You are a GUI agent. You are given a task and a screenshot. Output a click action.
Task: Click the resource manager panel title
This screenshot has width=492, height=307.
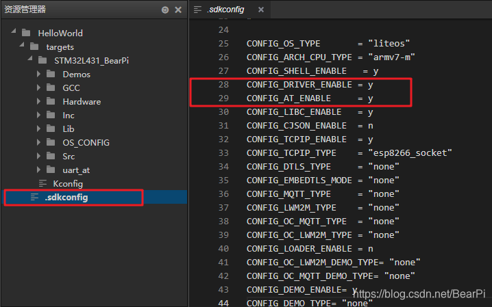coord(25,10)
